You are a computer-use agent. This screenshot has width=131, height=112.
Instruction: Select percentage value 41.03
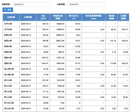[x=78, y=69]
